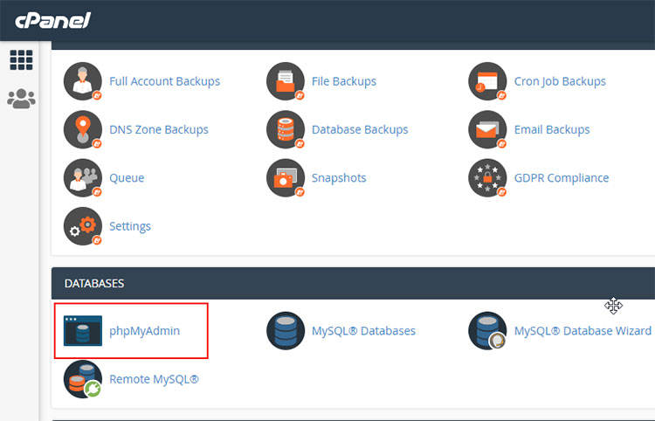Image resolution: width=655 pixels, height=421 pixels.
Task: Click the backup Settings gear icon
Action: tap(83, 227)
